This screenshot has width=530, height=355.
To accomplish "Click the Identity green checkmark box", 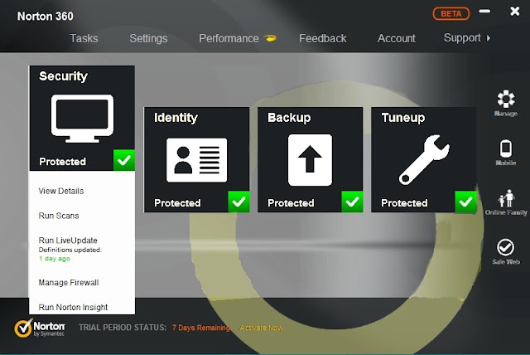I will tap(238, 202).
